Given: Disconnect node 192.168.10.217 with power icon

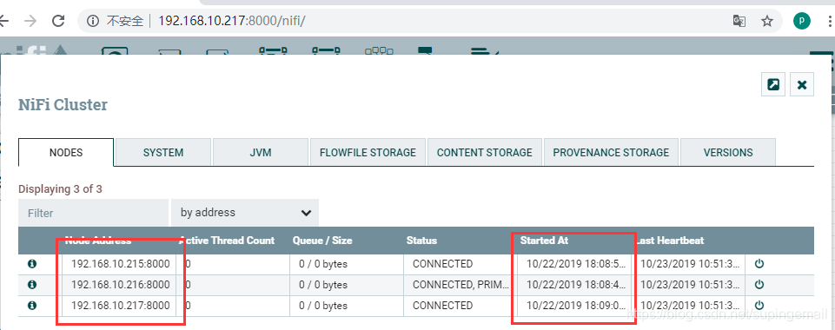Looking at the screenshot, I should 759,306.
